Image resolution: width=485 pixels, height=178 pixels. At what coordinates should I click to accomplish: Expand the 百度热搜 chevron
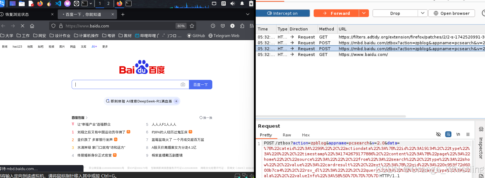click(87, 118)
